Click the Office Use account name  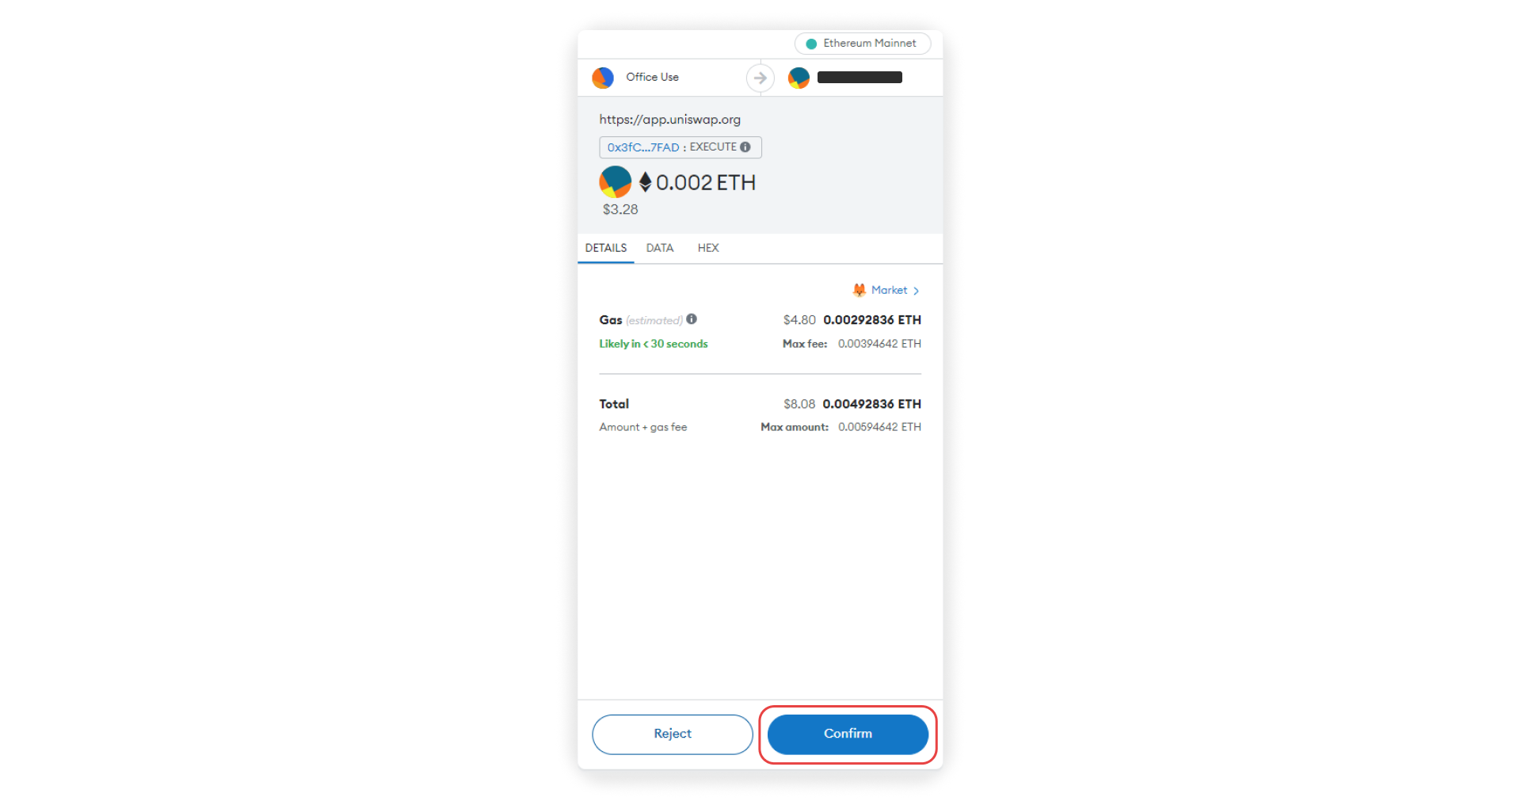pyautogui.click(x=653, y=77)
